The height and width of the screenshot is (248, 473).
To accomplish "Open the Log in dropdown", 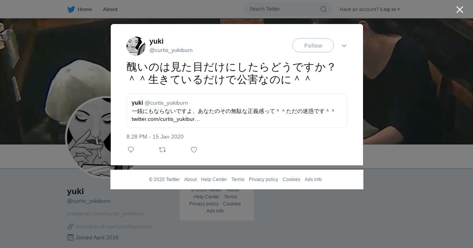I will 390,9.
